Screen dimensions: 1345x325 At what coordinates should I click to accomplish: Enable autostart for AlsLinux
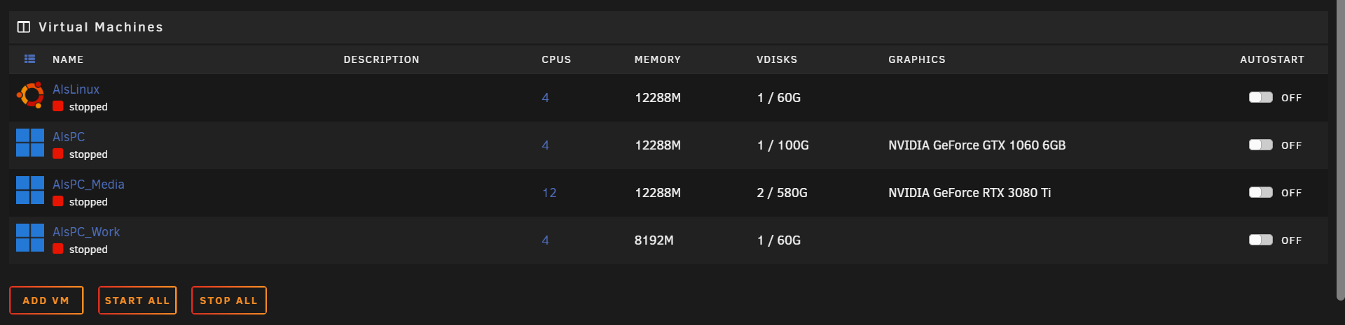coord(1260,97)
